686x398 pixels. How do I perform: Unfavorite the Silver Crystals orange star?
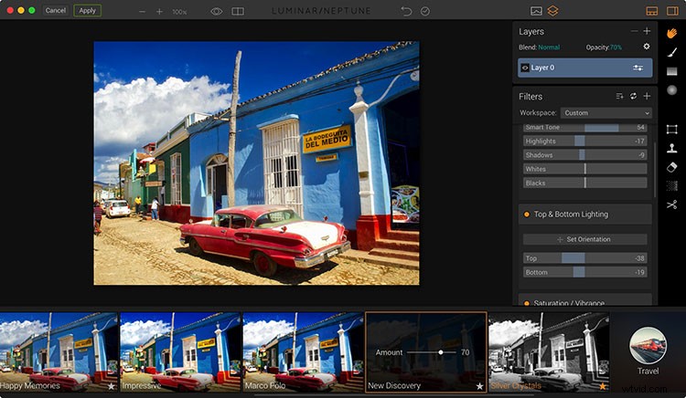[603, 386]
